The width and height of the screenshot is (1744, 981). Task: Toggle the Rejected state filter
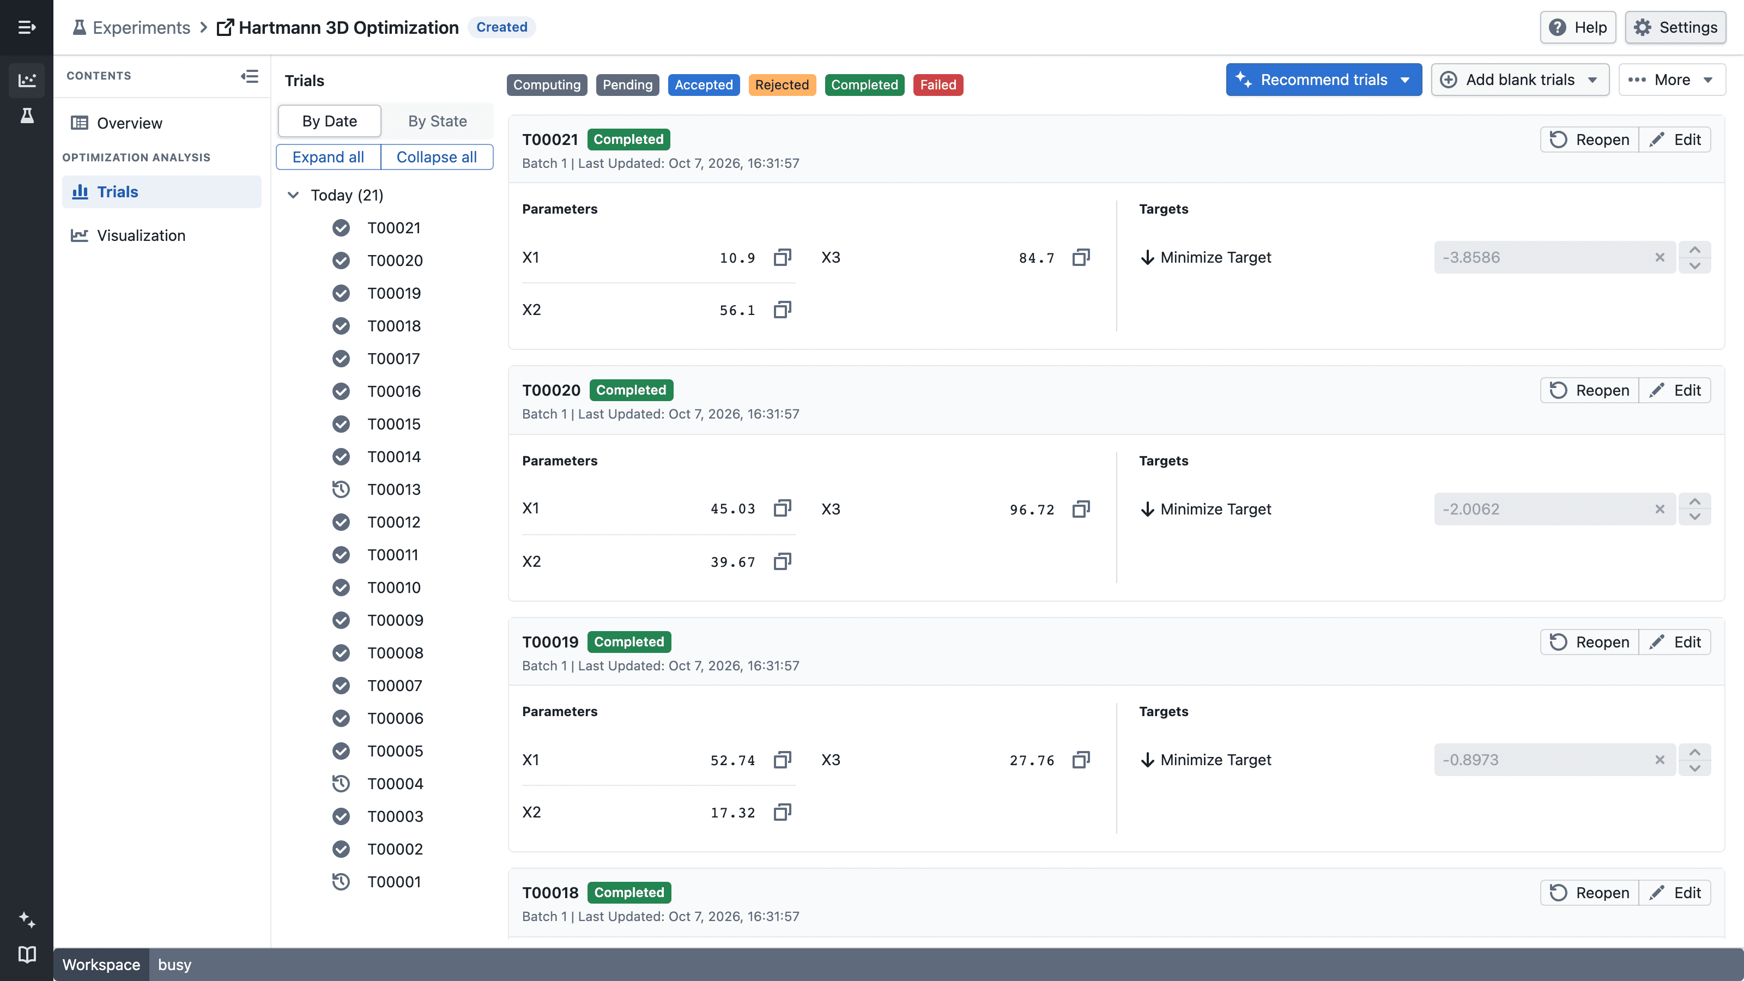(782, 84)
